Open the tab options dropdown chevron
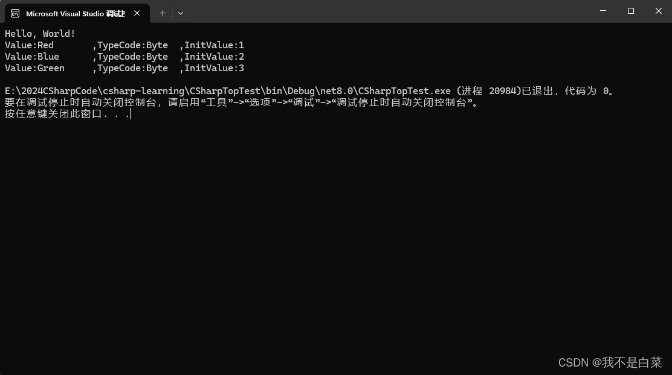Image resolution: width=672 pixels, height=375 pixels. [x=180, y=13]
